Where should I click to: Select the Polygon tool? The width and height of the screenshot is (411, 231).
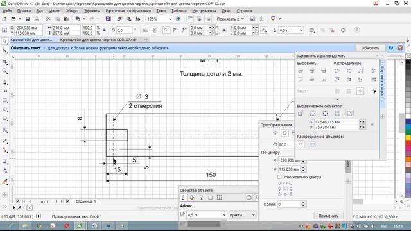tap(4, 118)
